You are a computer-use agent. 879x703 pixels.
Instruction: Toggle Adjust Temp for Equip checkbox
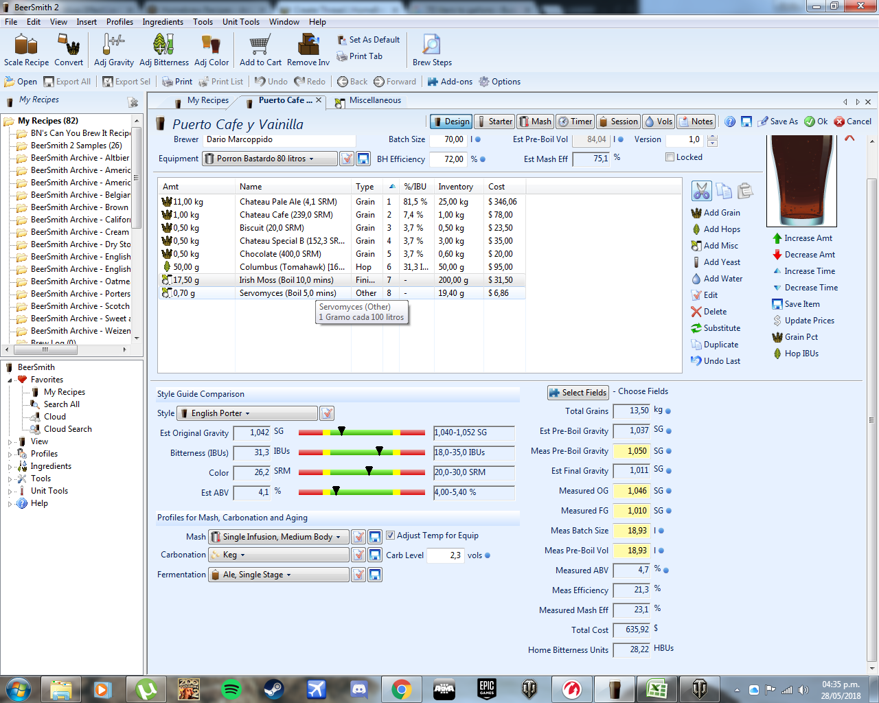390,535
